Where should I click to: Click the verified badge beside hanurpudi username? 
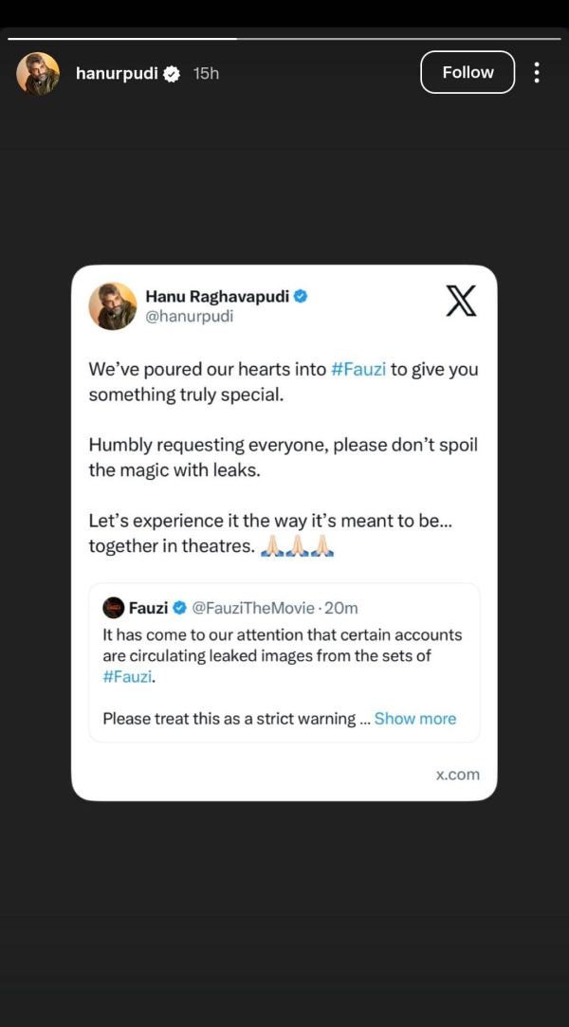[x=172, y=74]
